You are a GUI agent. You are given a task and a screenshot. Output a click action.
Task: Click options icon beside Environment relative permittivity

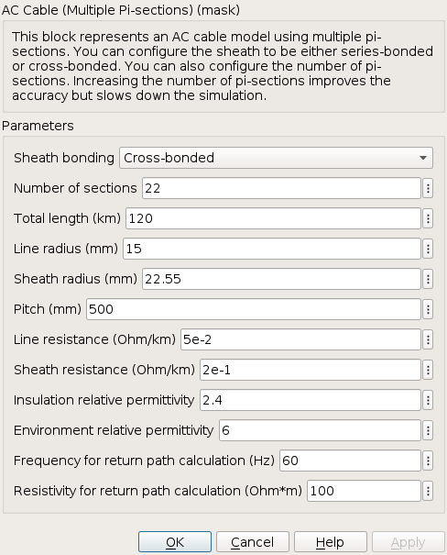pos(428,430)
